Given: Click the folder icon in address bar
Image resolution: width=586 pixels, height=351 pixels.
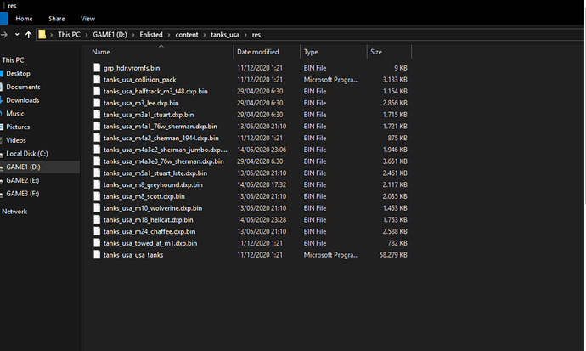Looking at the screenshot, I should point(42,35).
